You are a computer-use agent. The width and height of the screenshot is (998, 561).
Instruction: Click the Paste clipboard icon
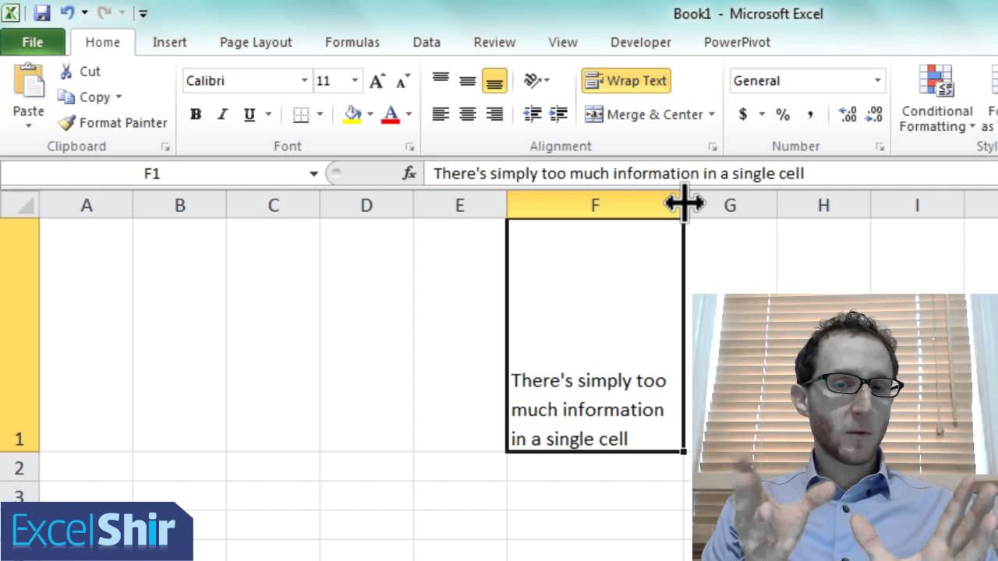(29, 82)
